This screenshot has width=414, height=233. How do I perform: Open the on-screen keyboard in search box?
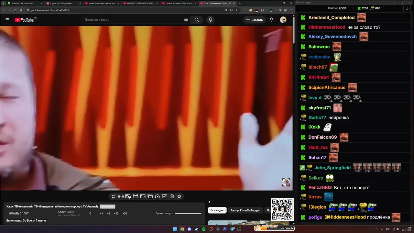(x=186, y=20)
